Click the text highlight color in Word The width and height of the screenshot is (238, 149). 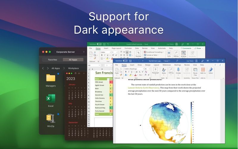click(131, 75)
